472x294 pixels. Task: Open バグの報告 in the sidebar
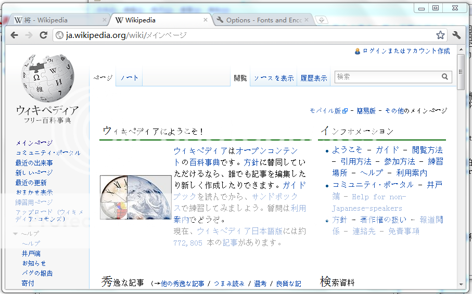click(37, 273)
